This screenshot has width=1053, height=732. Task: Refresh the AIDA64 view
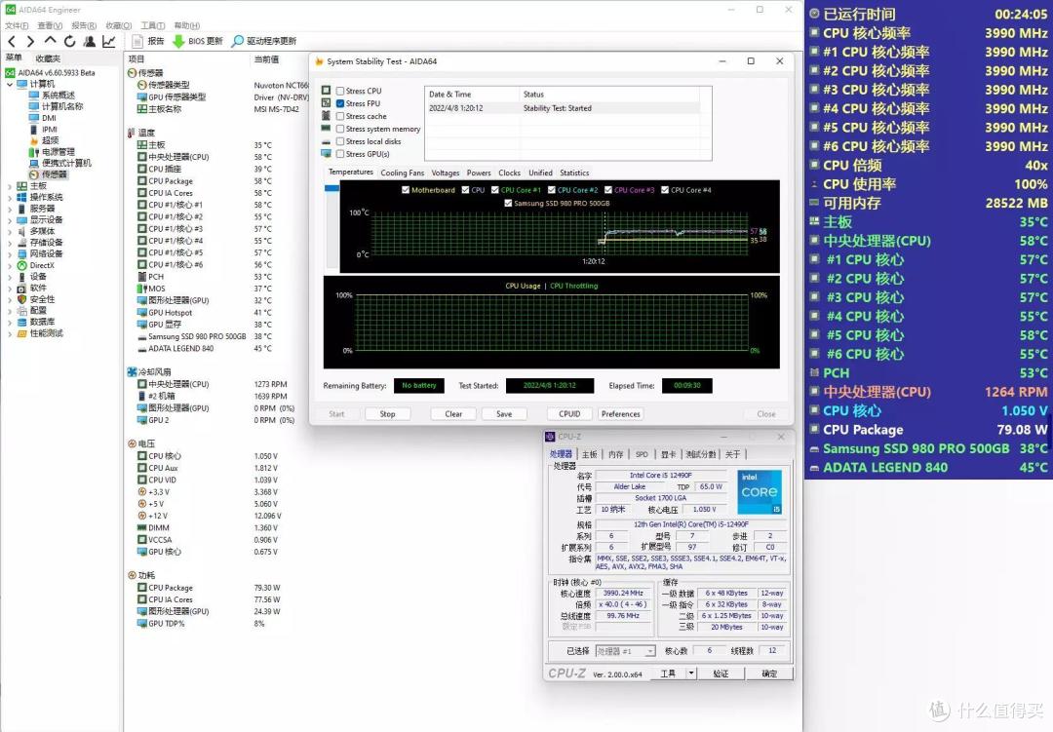(x=69, y=42)
